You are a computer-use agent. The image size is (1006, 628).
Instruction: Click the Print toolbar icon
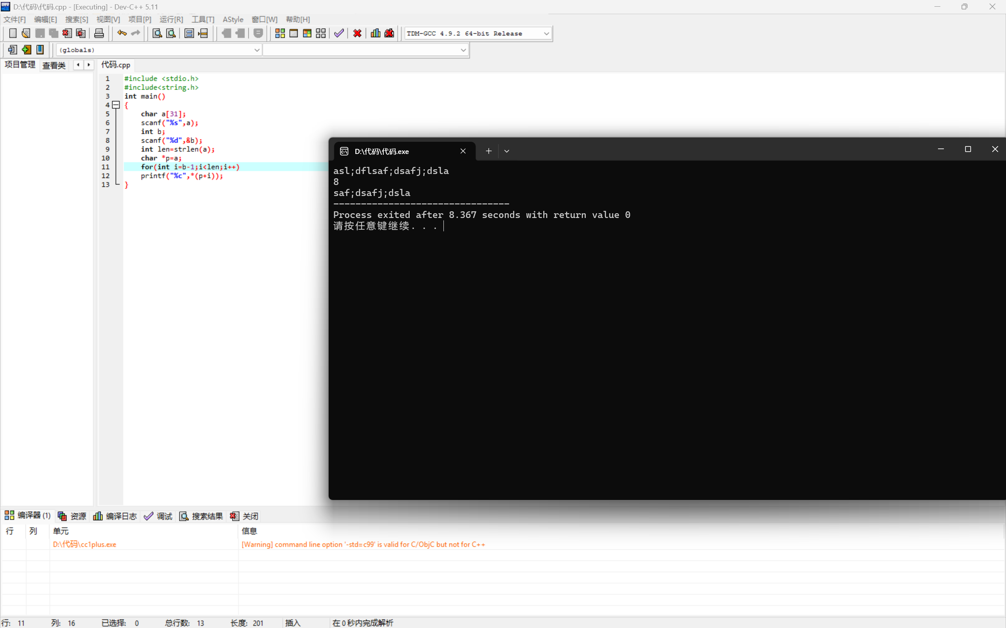(99, 33)
